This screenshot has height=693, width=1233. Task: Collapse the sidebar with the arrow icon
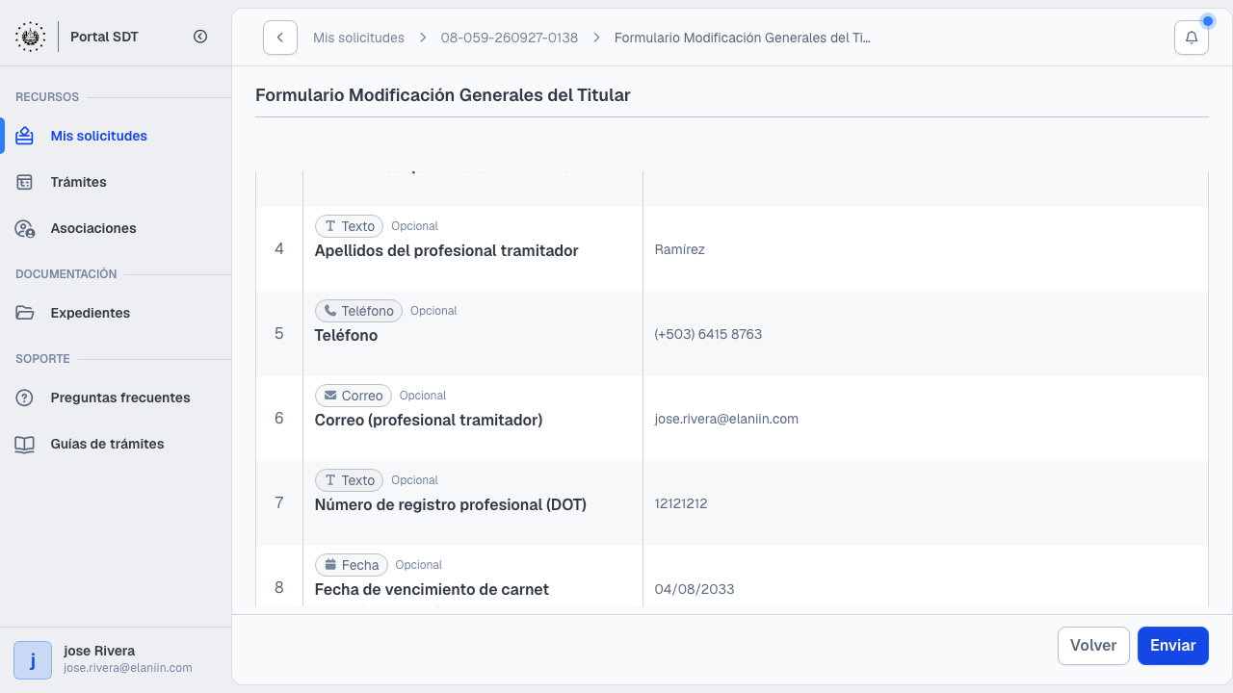pos(200,37)
